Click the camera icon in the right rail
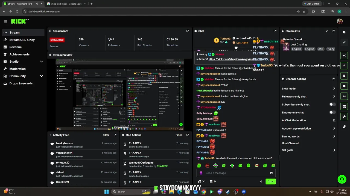Image resolution: width=350 pixels, height=196 pixels. pyautogui.click(x=344, y=56)
